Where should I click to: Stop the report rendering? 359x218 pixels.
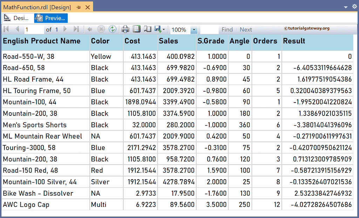pyautogui.click(x=102, y=29)
